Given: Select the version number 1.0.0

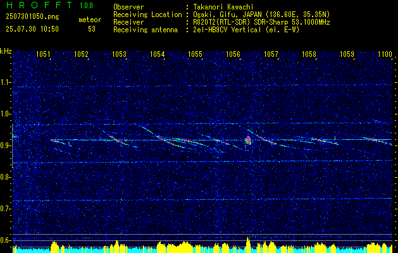Looking at the screenshot, I should [86, 5].
